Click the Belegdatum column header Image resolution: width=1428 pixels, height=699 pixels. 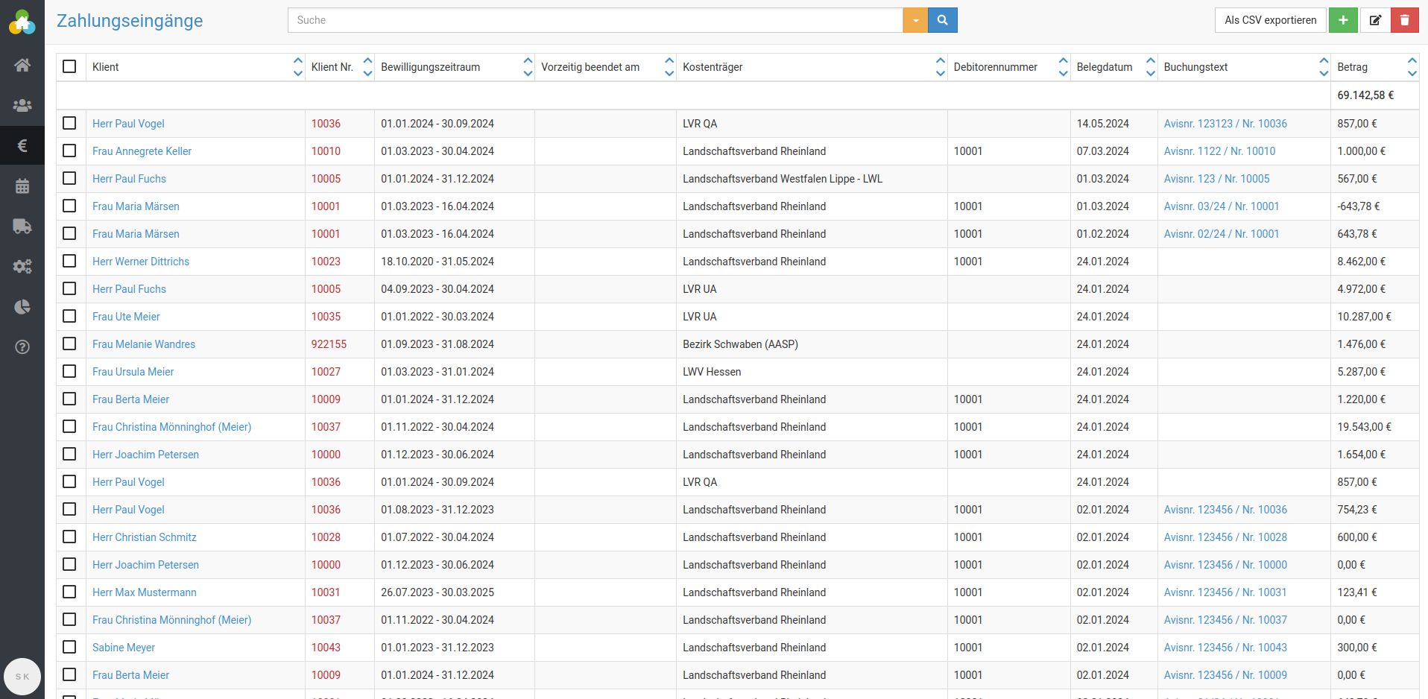(x=1105, y=67)
